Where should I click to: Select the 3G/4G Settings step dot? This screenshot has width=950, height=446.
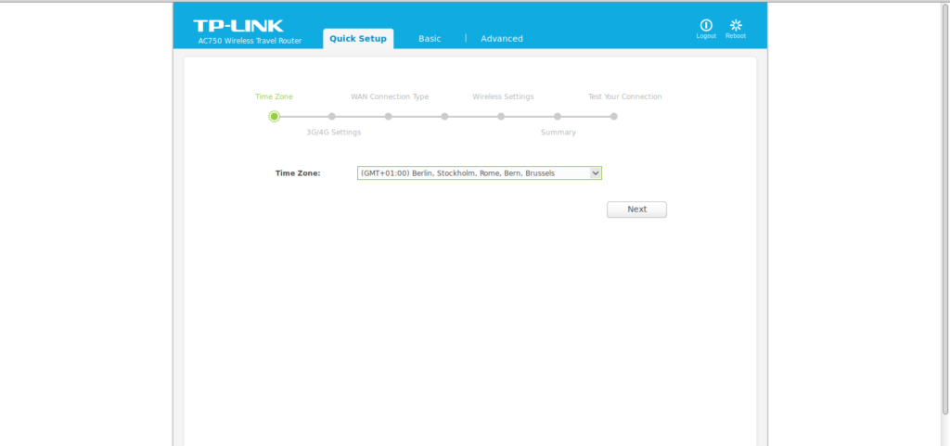point(331,117)
